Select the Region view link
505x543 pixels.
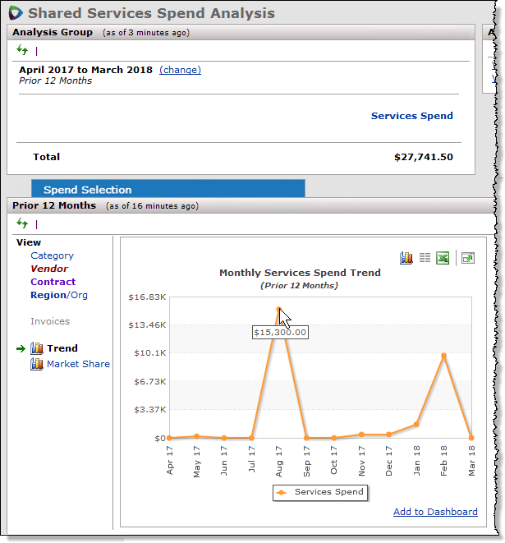(48, 295)
